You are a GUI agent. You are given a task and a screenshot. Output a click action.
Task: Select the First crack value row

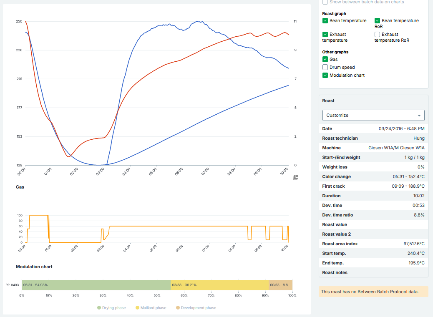click(373, 186)
